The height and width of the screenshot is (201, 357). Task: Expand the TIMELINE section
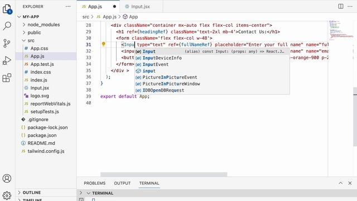click(x=20, y=199)
